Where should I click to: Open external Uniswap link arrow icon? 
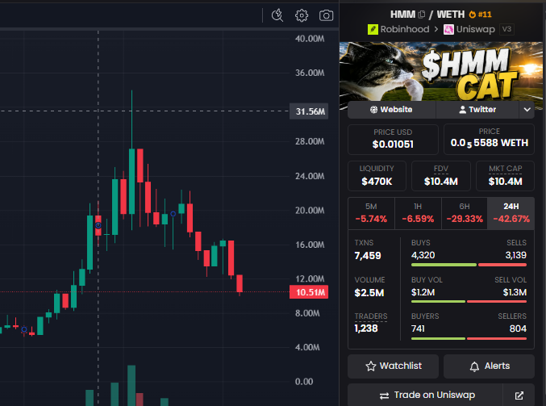tap(519, 396)
